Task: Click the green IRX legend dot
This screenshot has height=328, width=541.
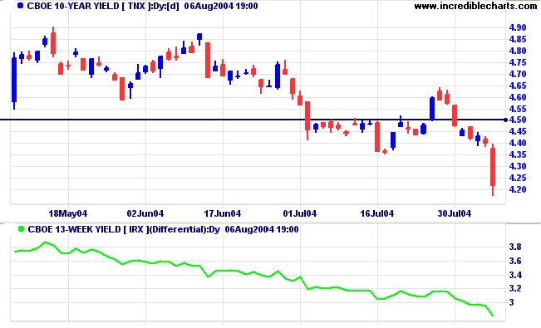Action: (21, 228)
